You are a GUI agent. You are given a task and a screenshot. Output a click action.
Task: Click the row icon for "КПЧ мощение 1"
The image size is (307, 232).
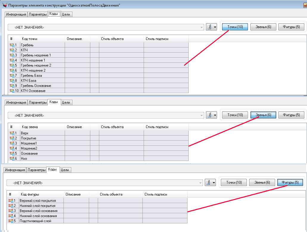(x=12, y=60)
